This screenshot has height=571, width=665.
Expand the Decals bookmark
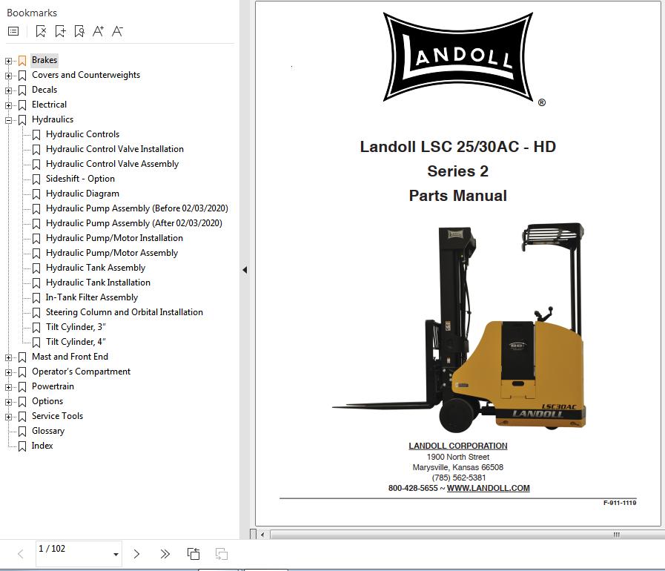coord(8,90)
